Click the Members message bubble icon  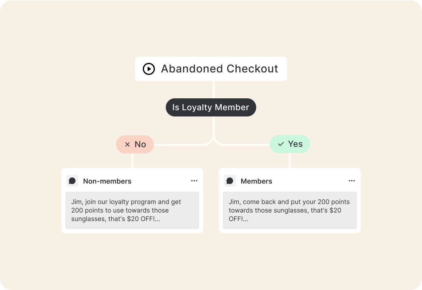pos(229,181)
